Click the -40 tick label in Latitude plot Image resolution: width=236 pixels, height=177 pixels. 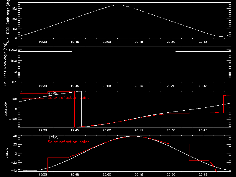[14, 171]
